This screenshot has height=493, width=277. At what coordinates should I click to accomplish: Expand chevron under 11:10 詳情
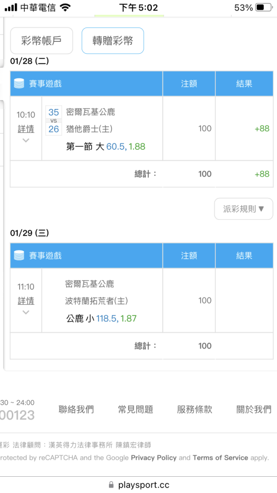[x=26, y=312]
